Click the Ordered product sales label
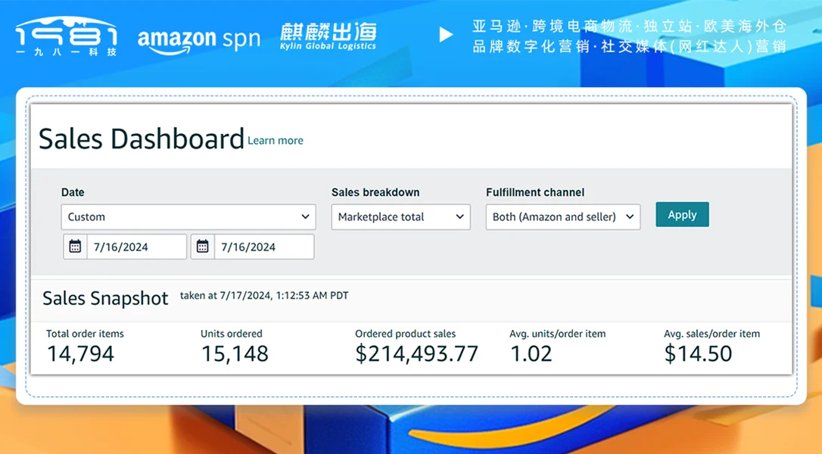The image size is (822, 454). point(405,334)
